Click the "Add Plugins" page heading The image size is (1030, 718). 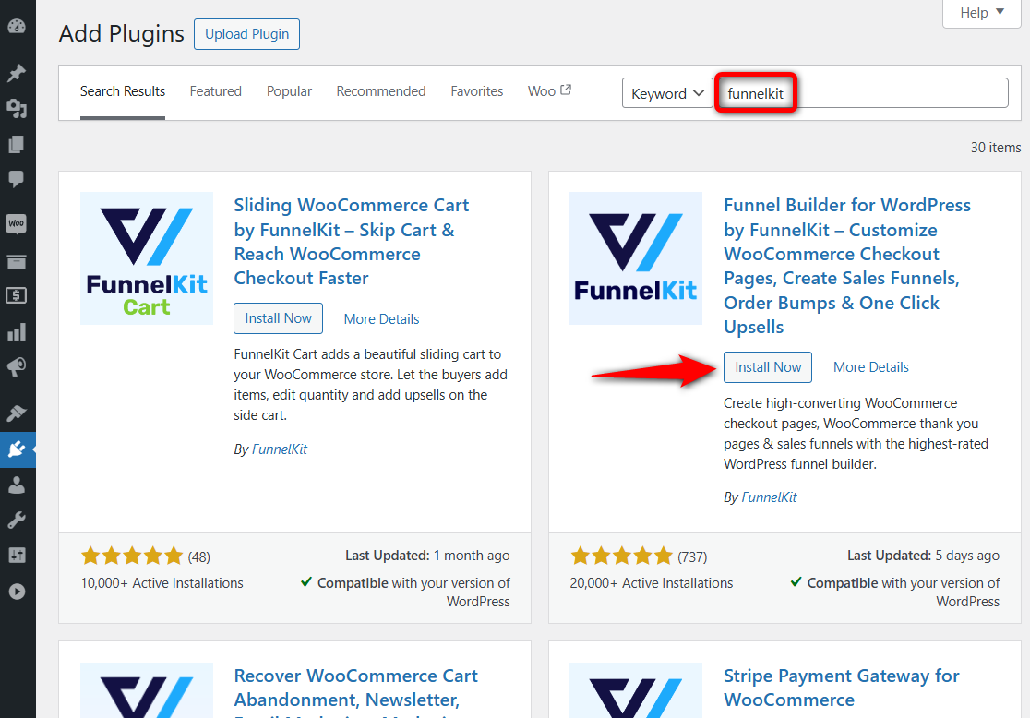click(122, 33)
